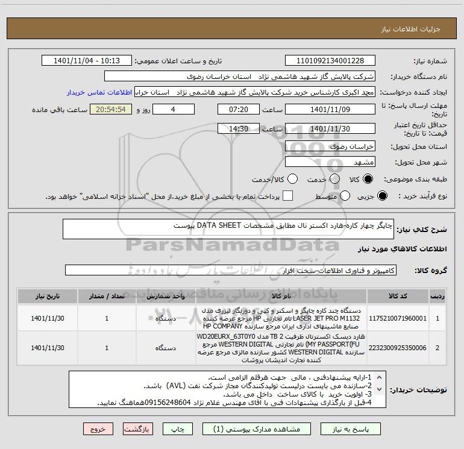Click the نام کالا column header
This screenshot has width=464, height=449.
point(281,296)
